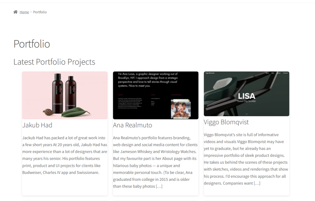Expand the ellipsis ending Viggo Blomqvist's excerpt
Screen dimensions: 315x201
click(x=257, y=183)
